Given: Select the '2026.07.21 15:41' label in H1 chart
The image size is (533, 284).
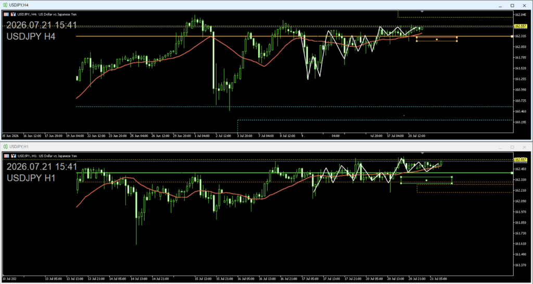Looking at the screenshot, I should click(42, 167).
